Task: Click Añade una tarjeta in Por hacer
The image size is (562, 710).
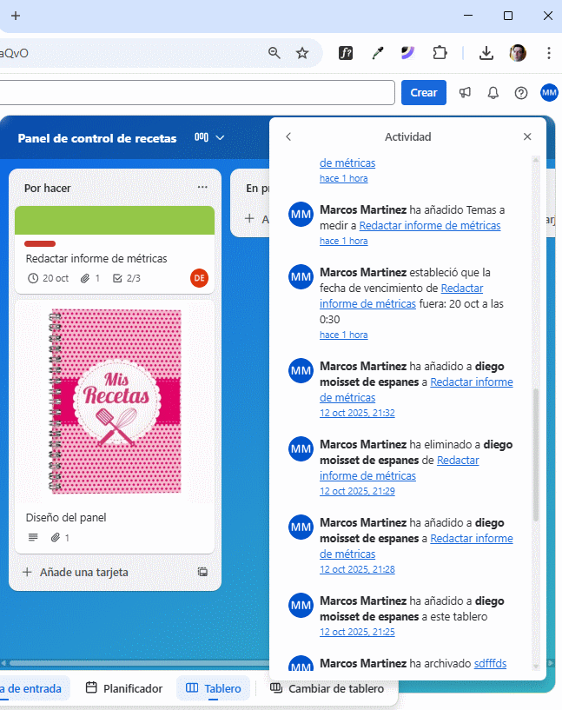Action: click(83, 572)
